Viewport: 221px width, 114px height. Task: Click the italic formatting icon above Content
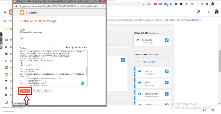click(x=70, y=47)
